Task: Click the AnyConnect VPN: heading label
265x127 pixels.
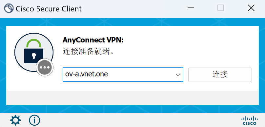Action: coord(93,40)
